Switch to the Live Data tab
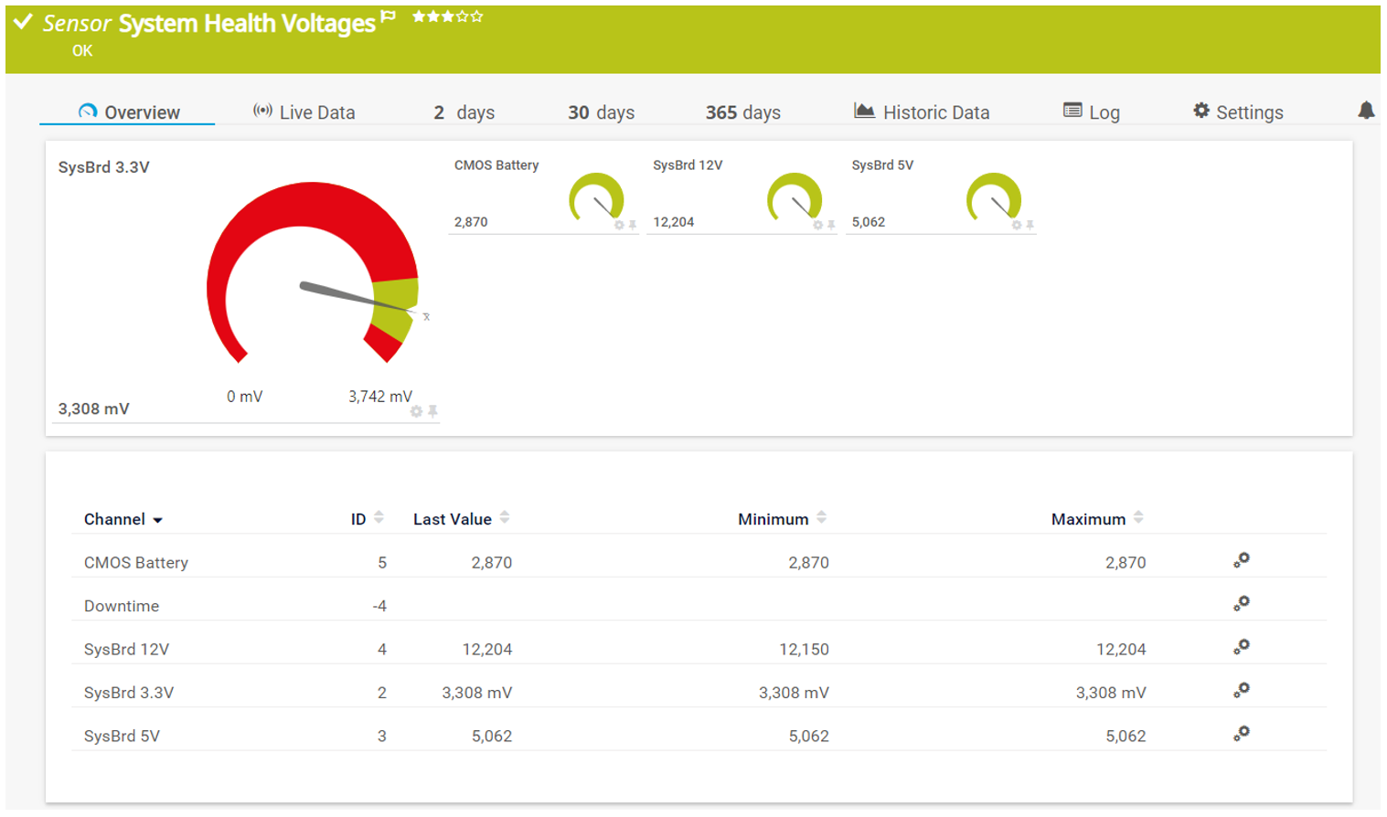Screen dimensions: 1387x817 (x=304, y=112)
